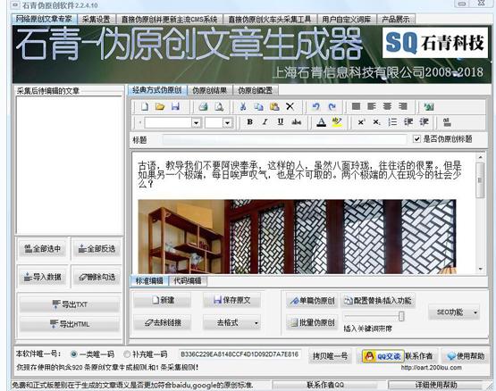Open font name dropdown
Image resolution: width=496 pixels, height=391 pixels.
pyautogui.click(x=196, y=122)
